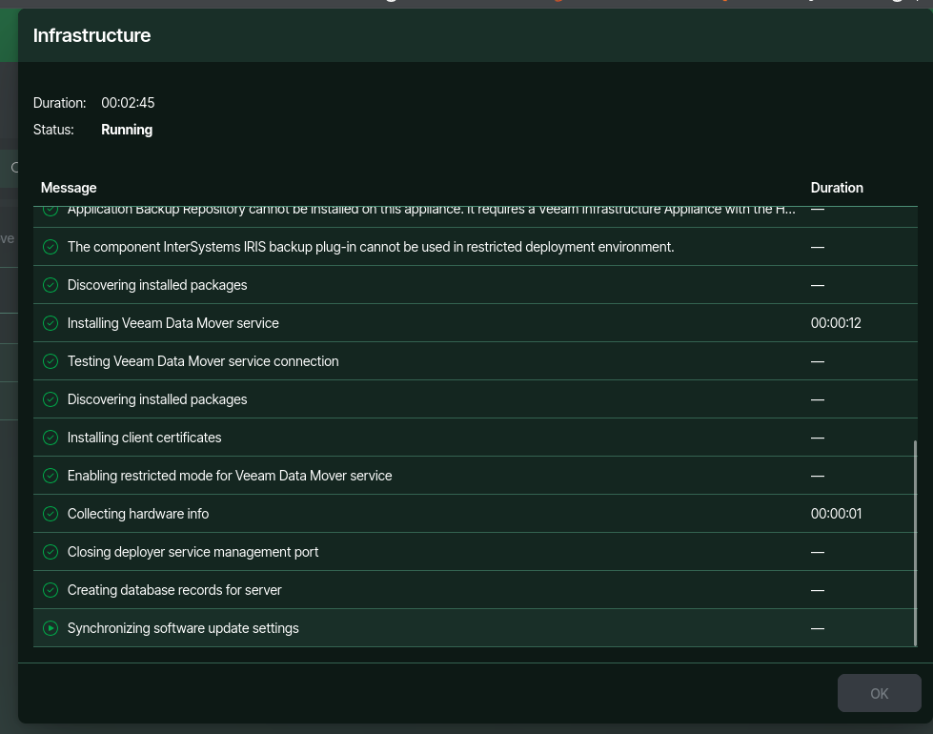The width and height of the screenshot is (933, 734).
Task: Select the truncated Application Backup Repository message
Action: click(432, 210)
